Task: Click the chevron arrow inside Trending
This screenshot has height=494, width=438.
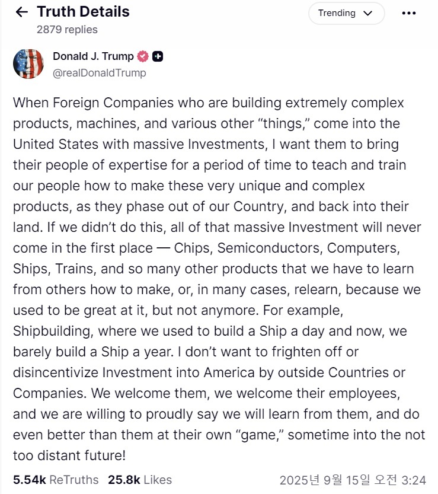Action: tap(367, 13)
